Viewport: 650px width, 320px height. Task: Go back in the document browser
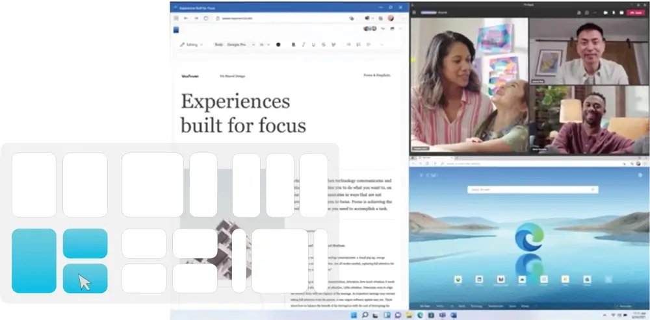coord(186,18)
